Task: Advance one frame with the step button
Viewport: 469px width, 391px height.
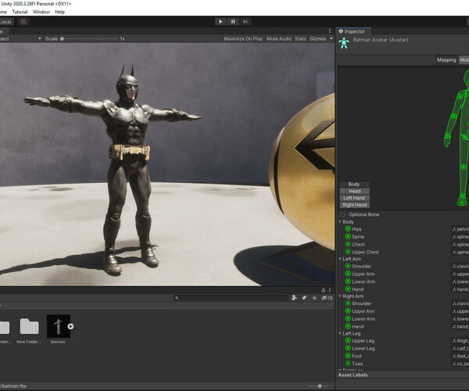Action: [x=245, y=22]
